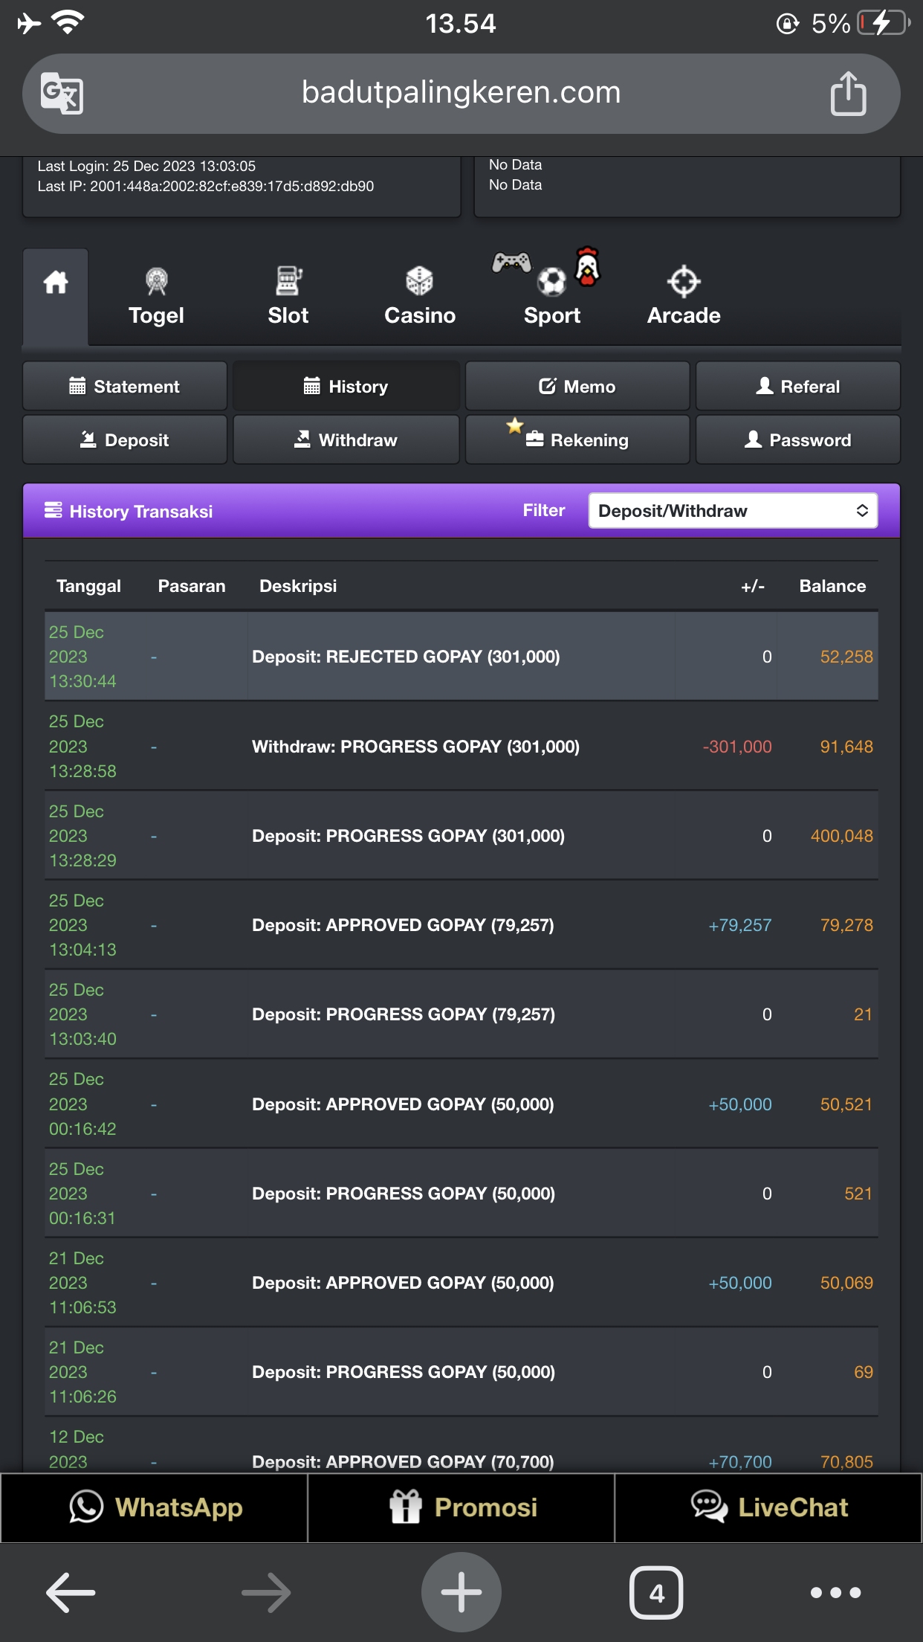Select the Casino dice icon

click(419, 282)
